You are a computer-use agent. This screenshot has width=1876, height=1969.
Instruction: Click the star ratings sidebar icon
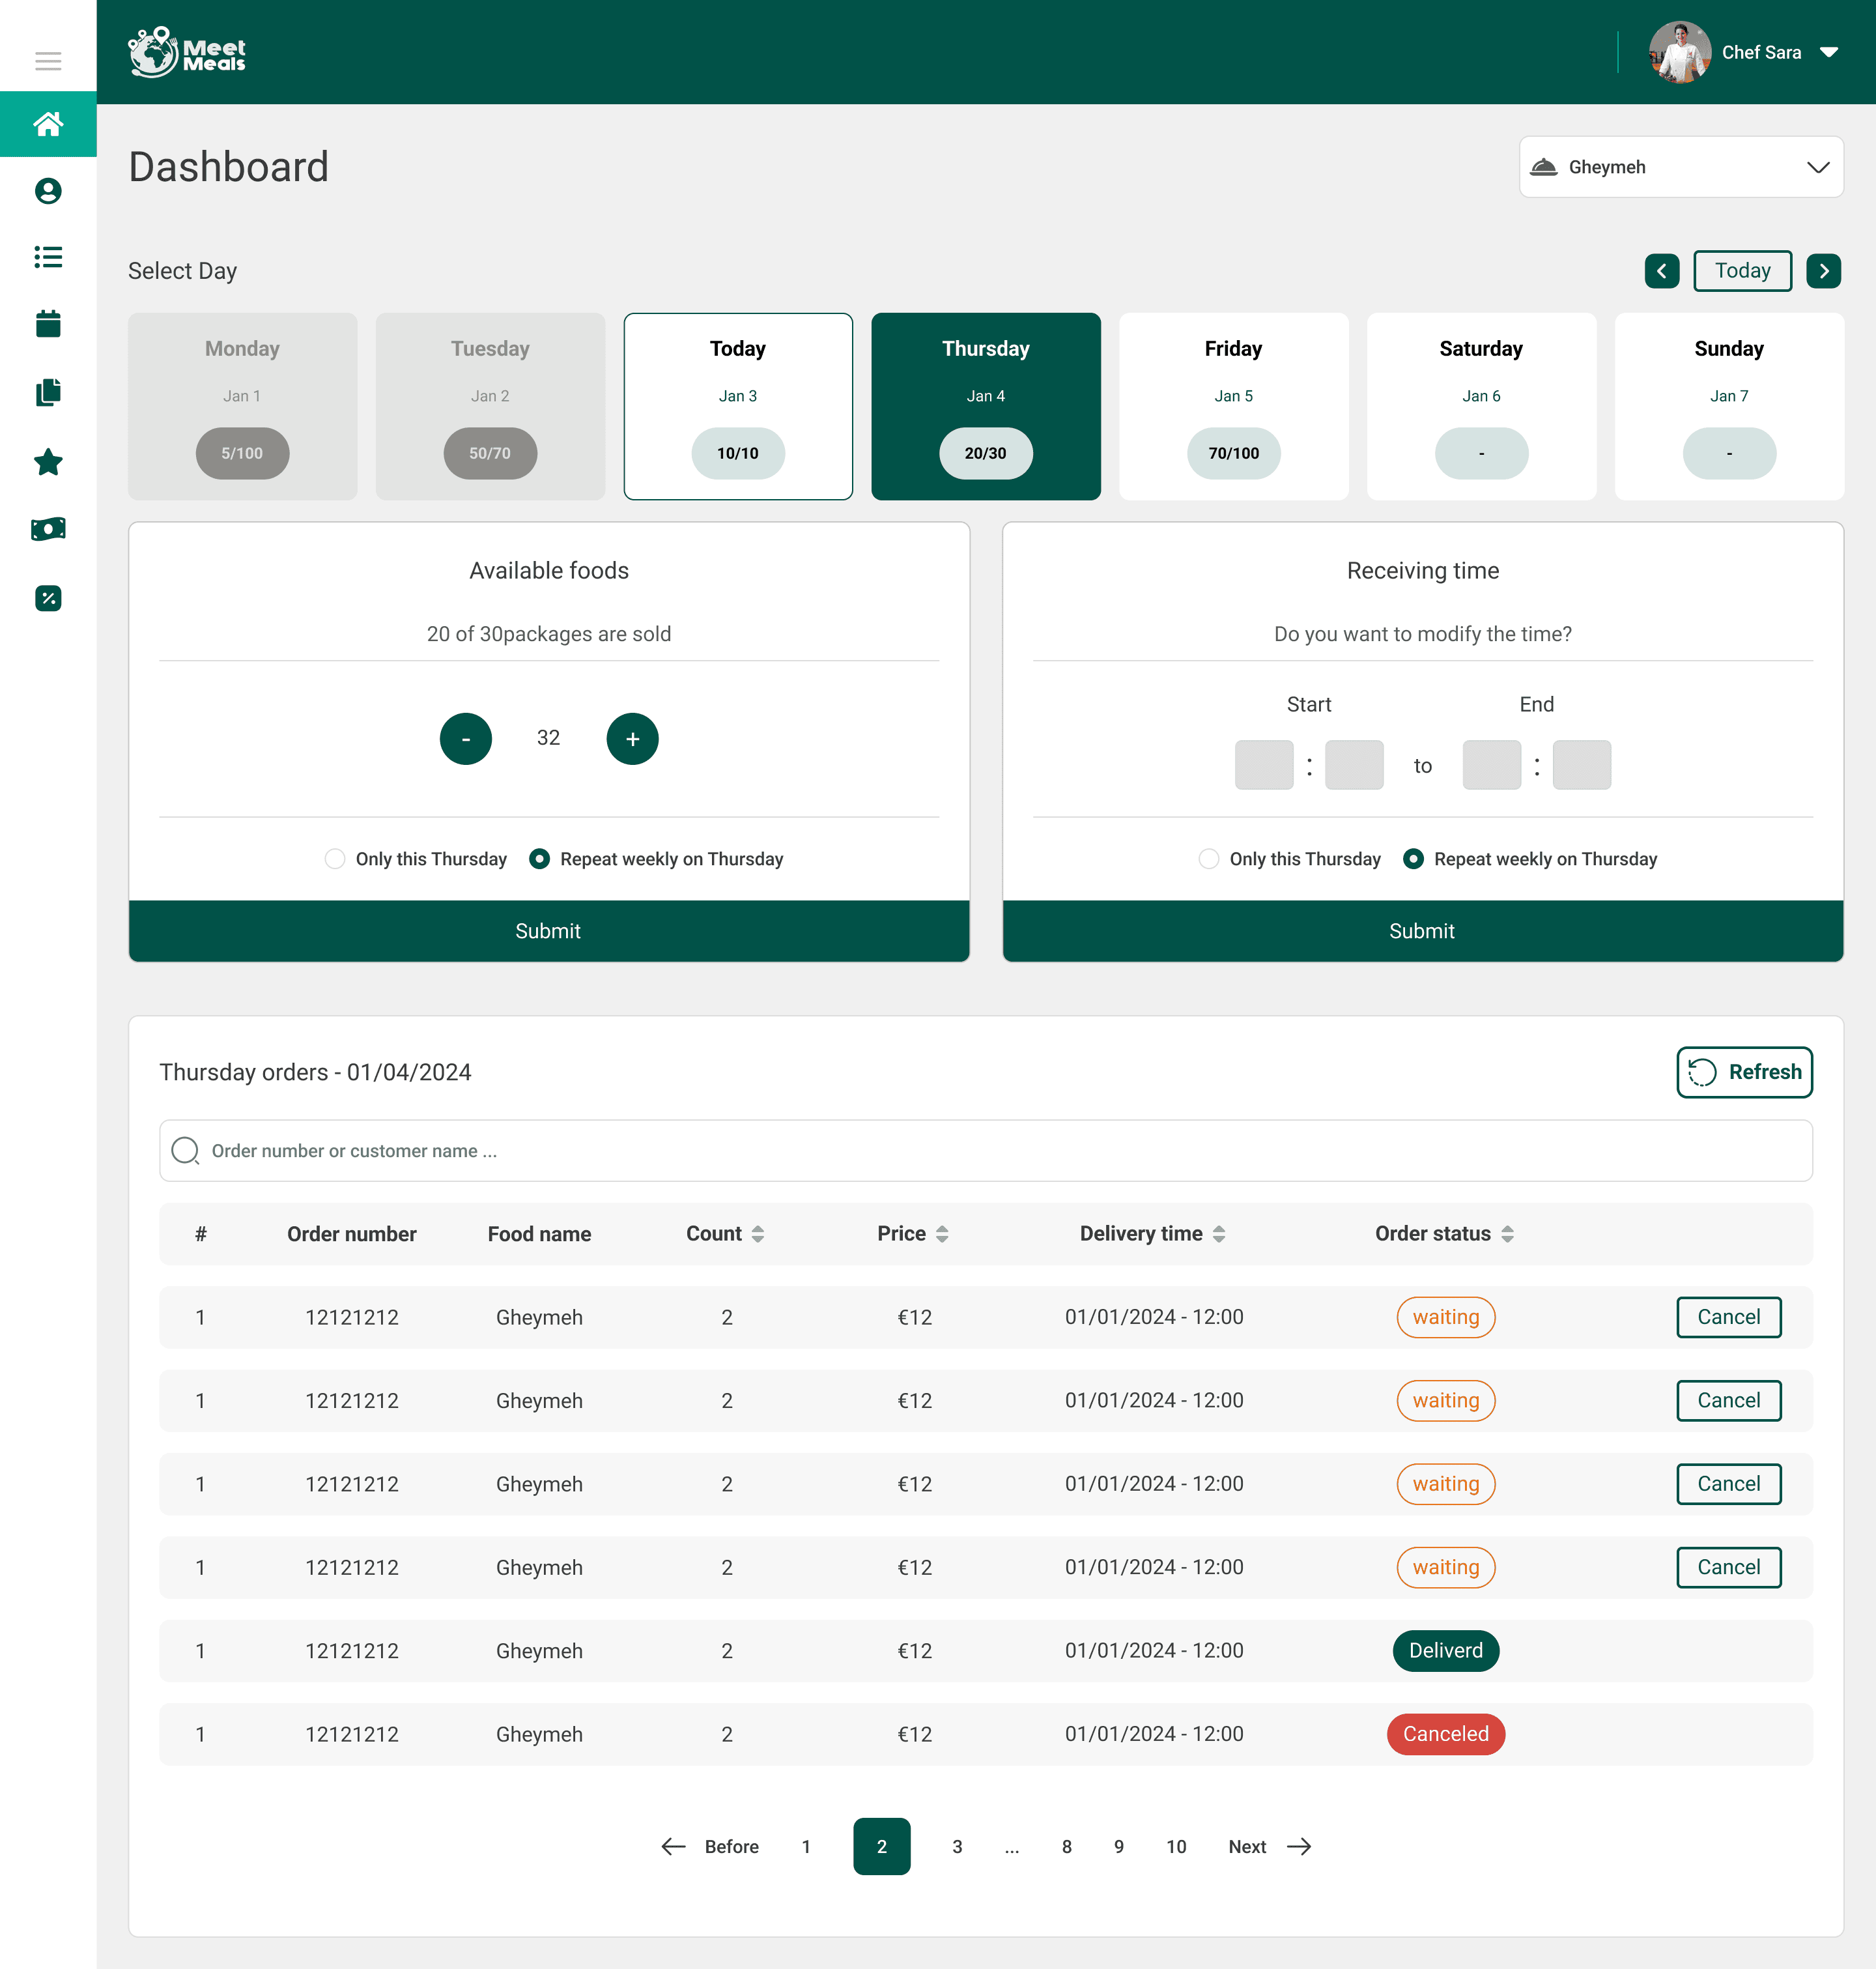click(x=48, y=462)
